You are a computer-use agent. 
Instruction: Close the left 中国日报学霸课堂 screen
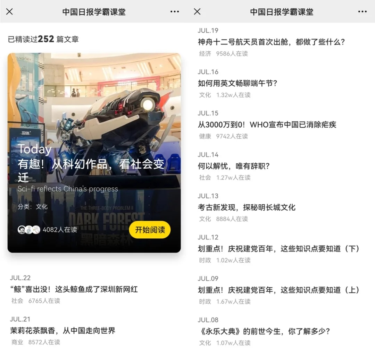[x=10, y=11]
